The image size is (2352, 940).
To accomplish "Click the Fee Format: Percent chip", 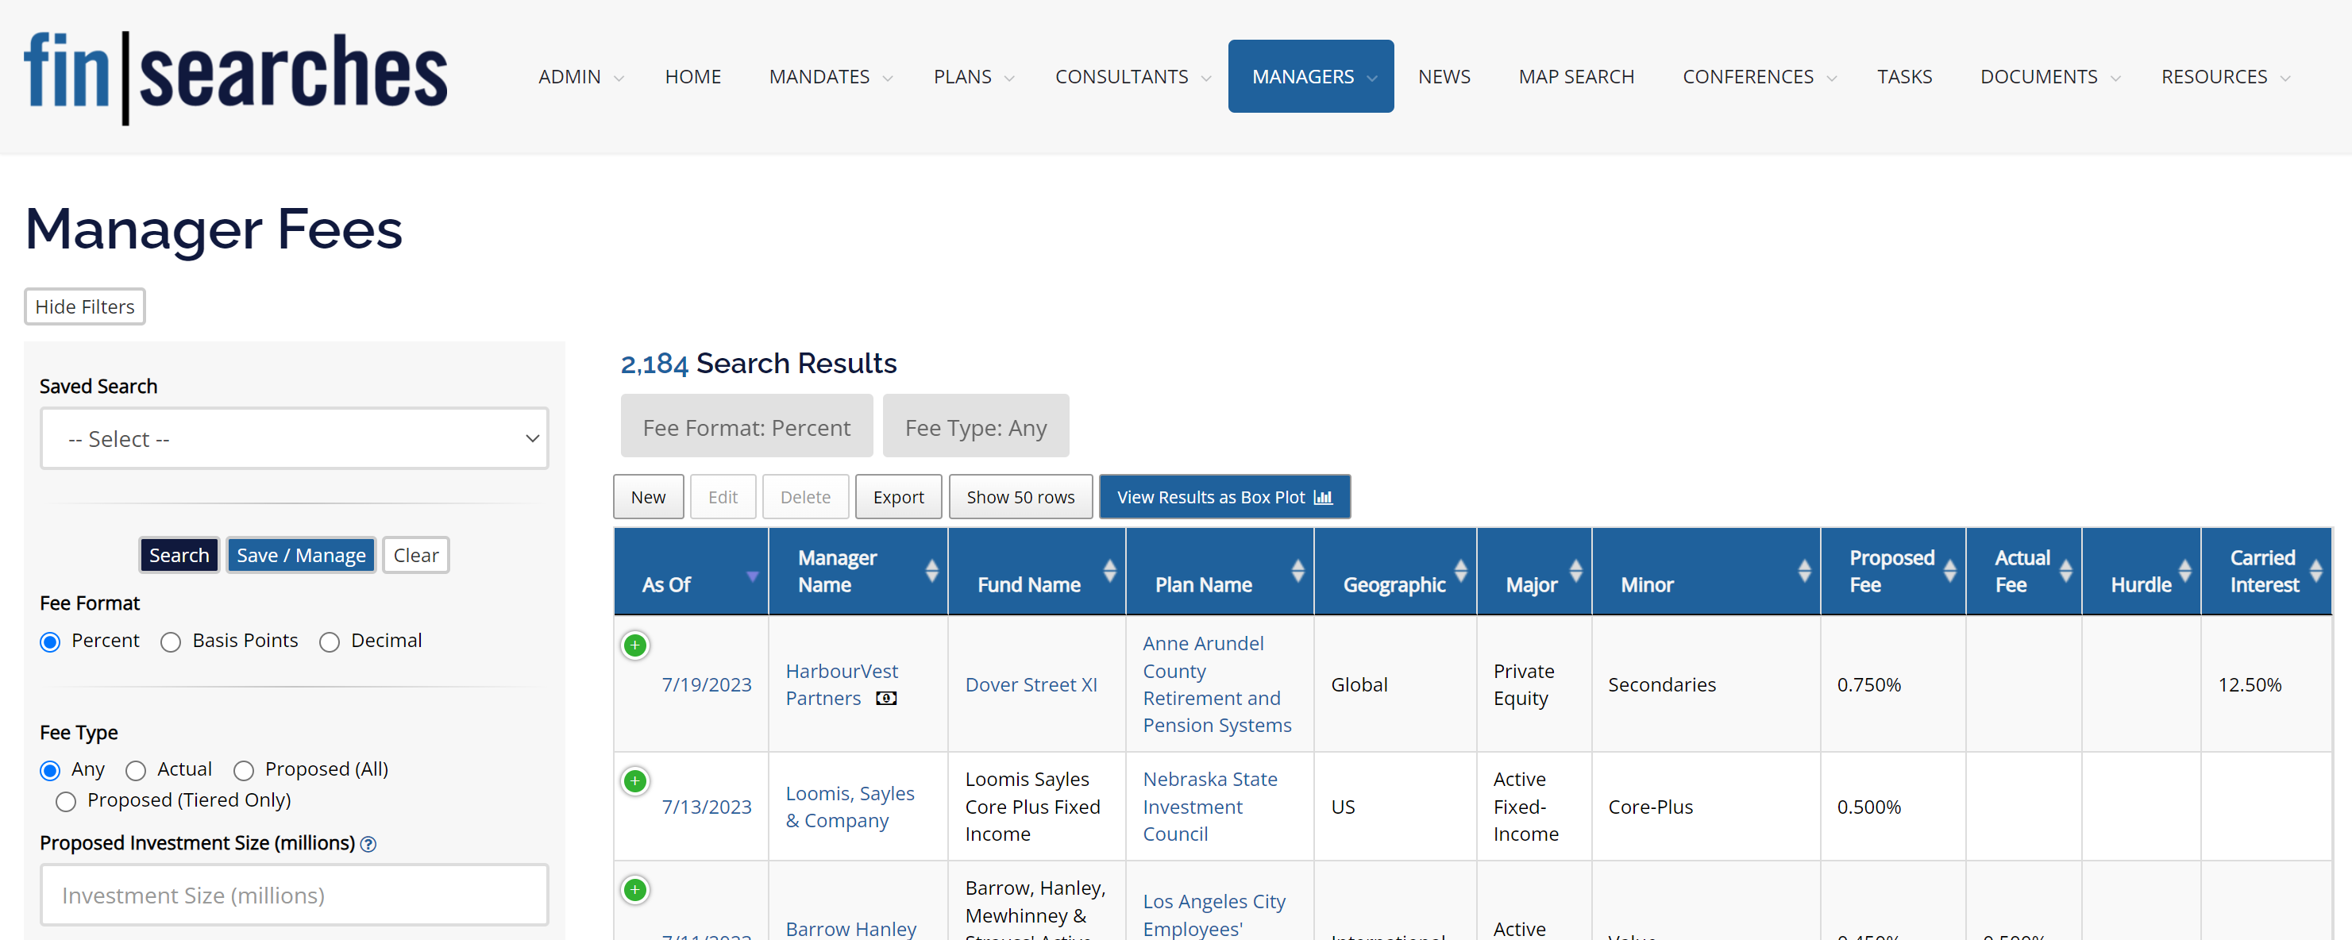I will (x=747, y=427).
